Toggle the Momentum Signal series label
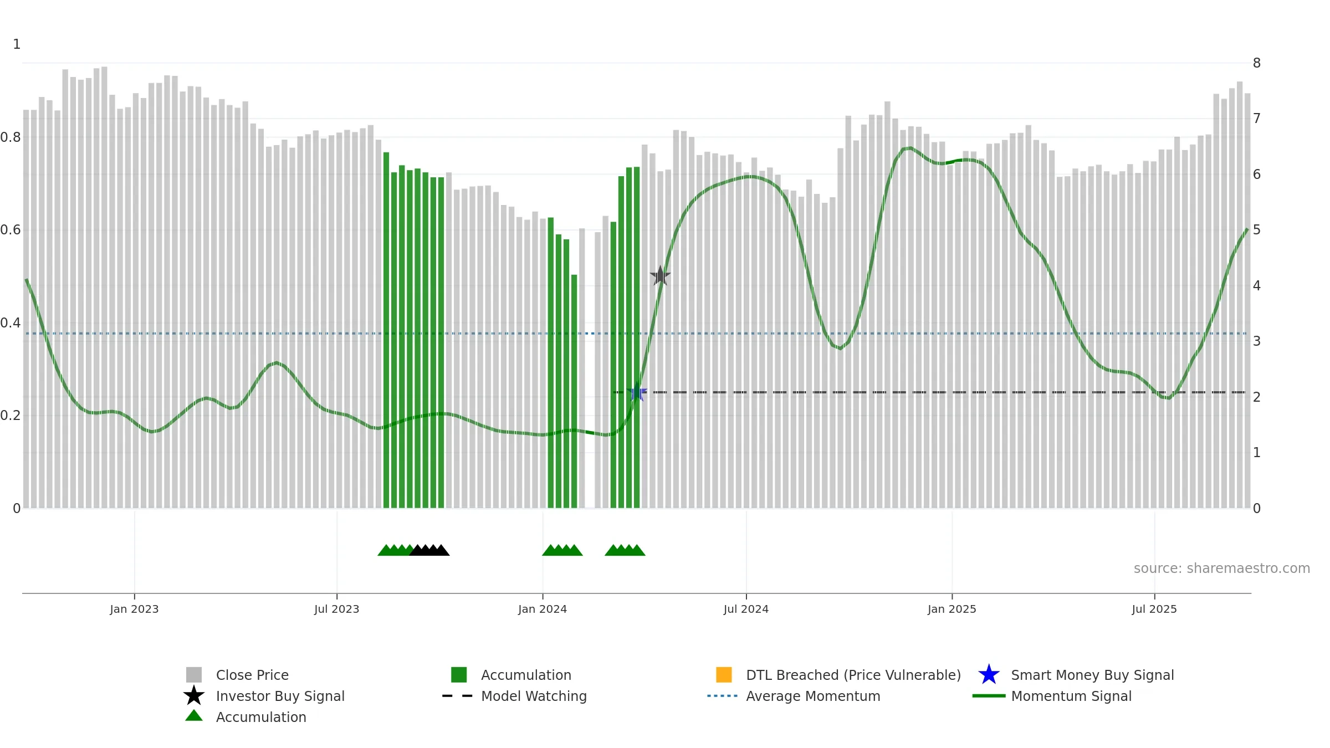 (1071, 696)
